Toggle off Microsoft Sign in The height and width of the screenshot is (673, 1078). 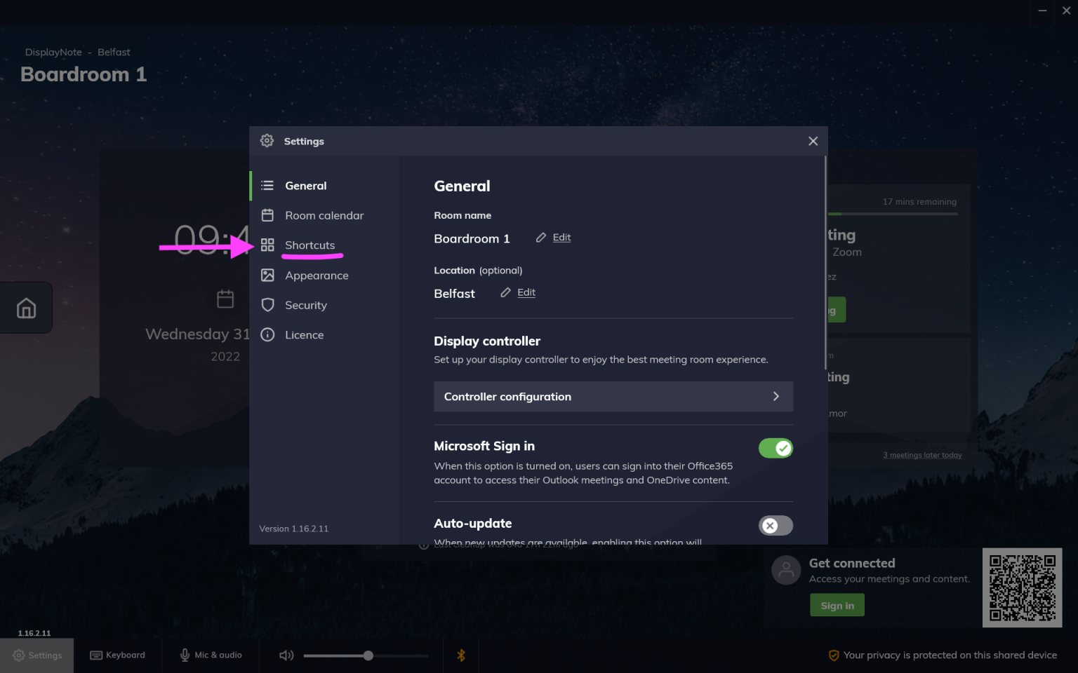coord(776,448)
